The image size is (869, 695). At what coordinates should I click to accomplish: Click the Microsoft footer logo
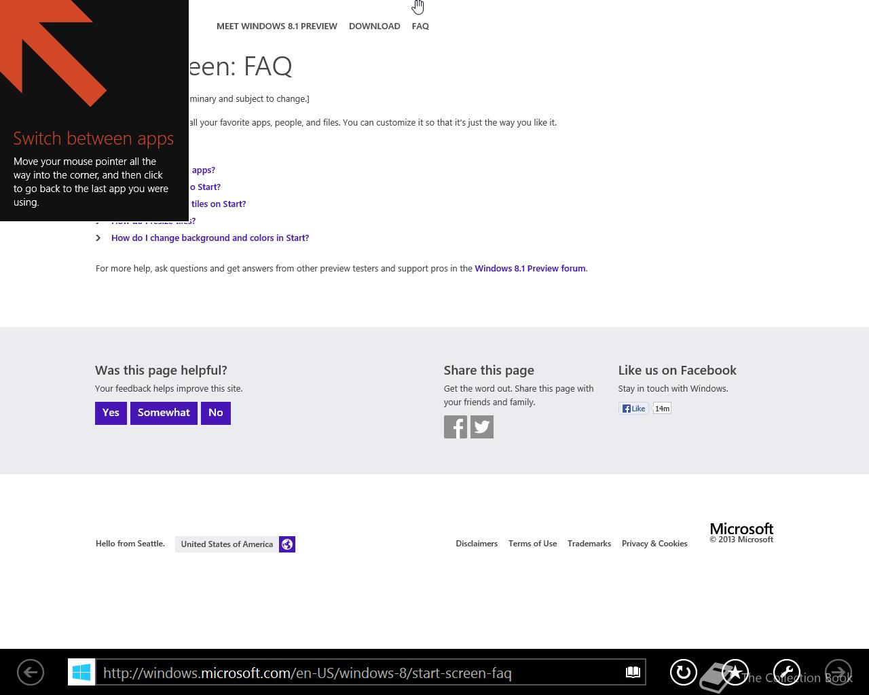pos(741,529)
